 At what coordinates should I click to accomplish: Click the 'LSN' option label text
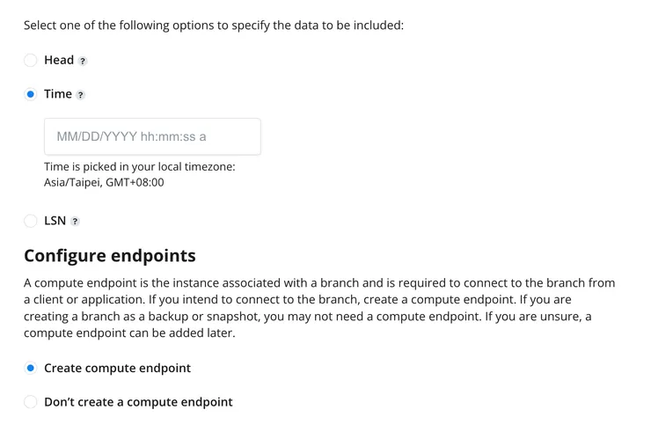pyautogui.click(x=55, y=221)
